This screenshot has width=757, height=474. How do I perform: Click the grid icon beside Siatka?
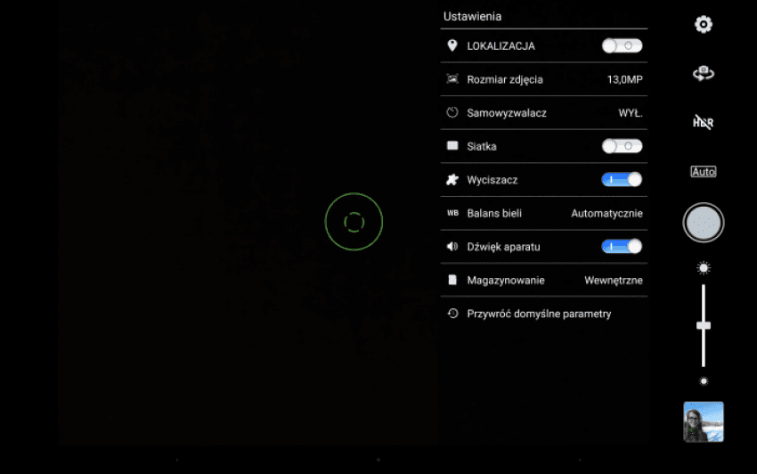[x=452, y=146]
